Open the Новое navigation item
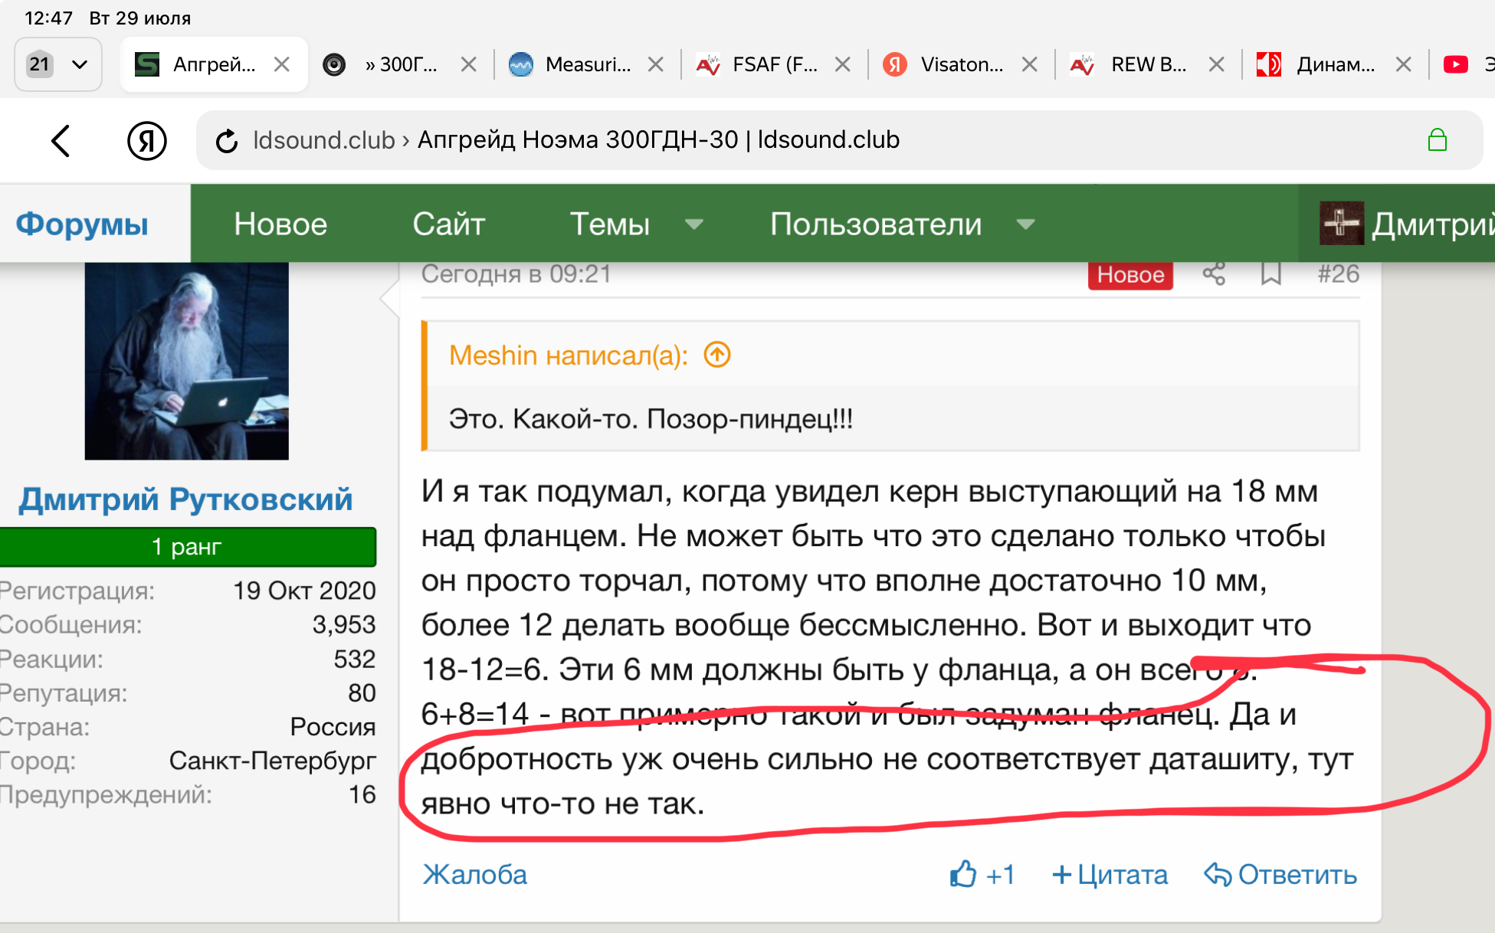The width and height of the screenshot is (1495, 933). (280, 224)
